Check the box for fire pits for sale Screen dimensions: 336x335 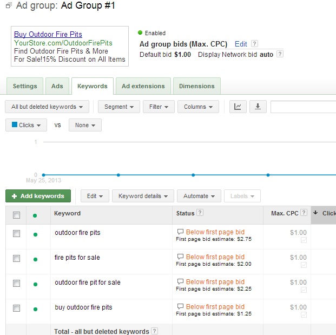16,258
